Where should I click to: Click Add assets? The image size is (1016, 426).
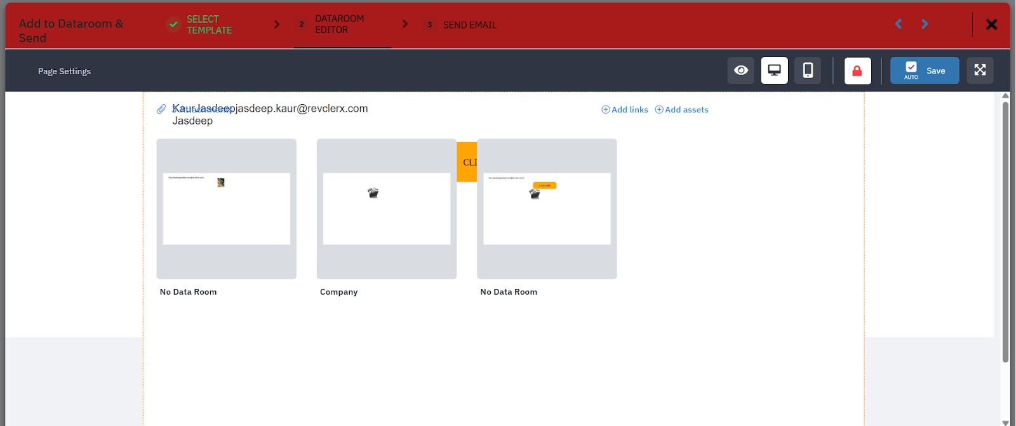[681, 110]
